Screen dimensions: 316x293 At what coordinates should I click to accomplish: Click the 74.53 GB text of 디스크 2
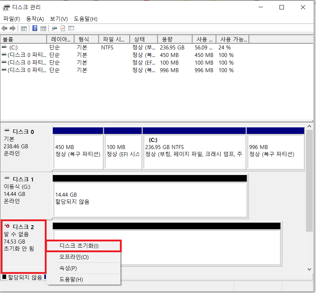click(x=14, y=241)
